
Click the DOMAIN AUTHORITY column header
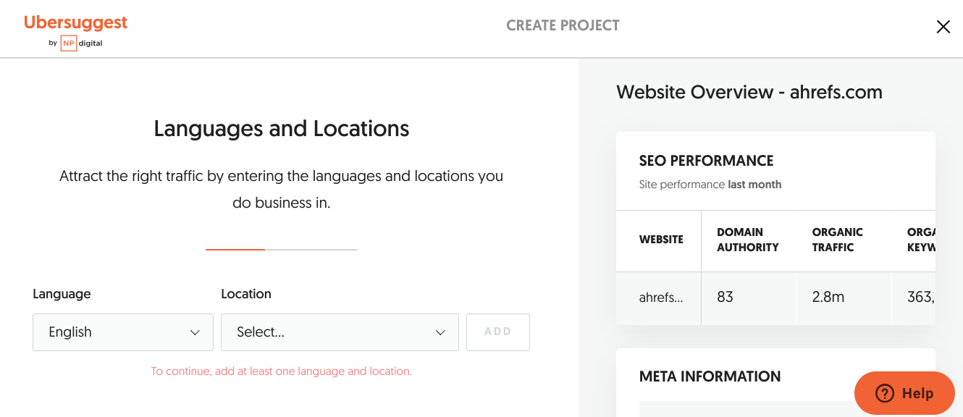[748, 240]
